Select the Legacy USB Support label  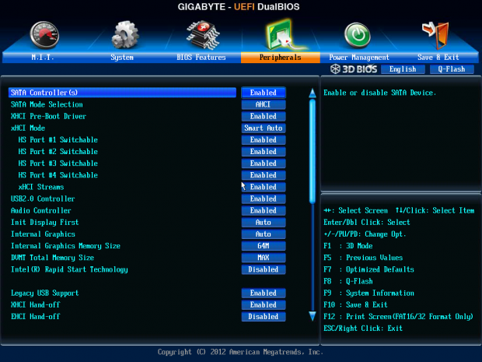pos(44,293)
